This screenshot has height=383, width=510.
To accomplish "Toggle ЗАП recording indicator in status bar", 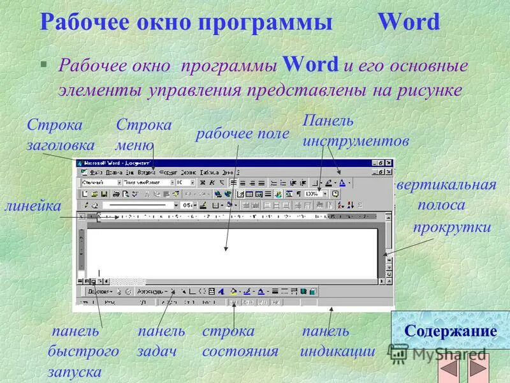I will pos(234,303).
